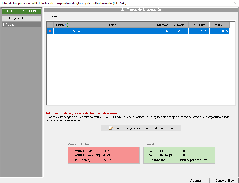Click Establecer regímenes de trabajo - descanso
This screenshot has width=239, height=183.
point(141,128)
